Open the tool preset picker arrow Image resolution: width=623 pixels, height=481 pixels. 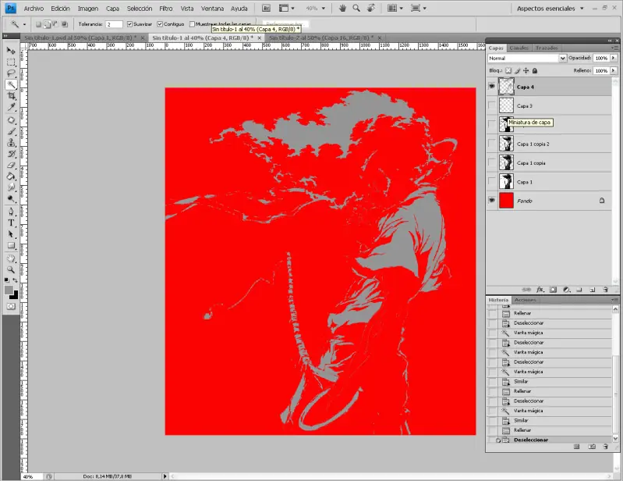click(24, 24)
